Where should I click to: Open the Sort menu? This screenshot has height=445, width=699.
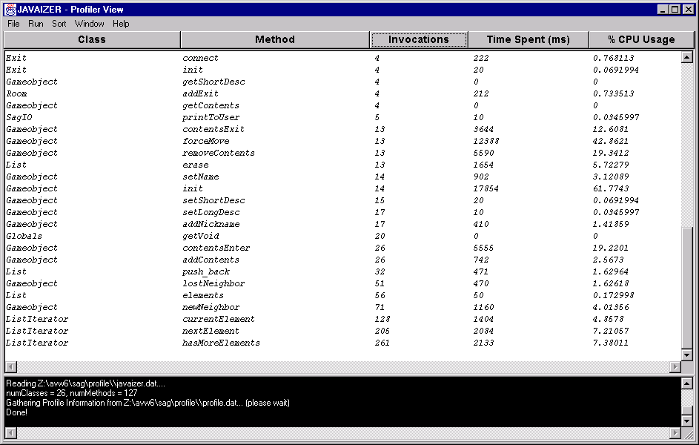pyautogui.click(x=59, y=24)
